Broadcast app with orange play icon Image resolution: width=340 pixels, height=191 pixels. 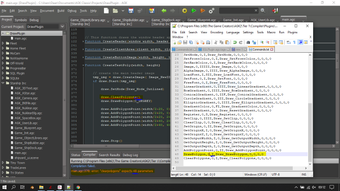[203, 10]
